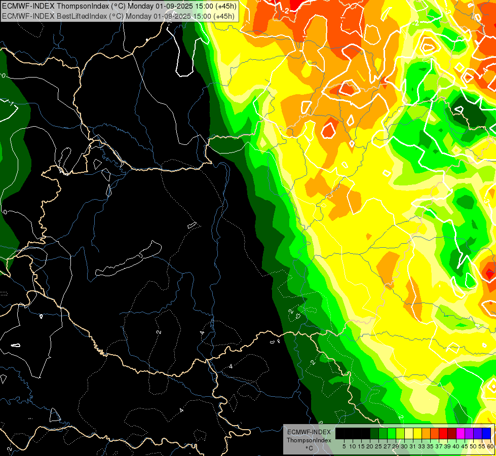Click the dark red 39–40 legend swatch
Screen dimensions: 496x456
coord(452,433)
